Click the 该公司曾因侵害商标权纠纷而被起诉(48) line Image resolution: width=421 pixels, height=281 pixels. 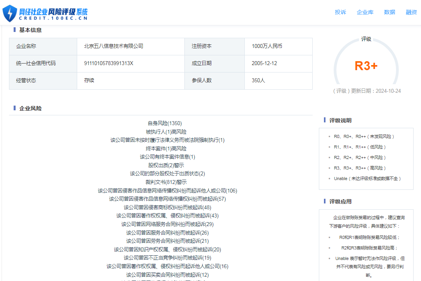click(167, 207)
